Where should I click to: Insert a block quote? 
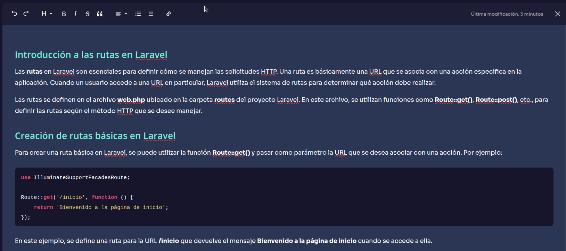click(x=100, y=14)
